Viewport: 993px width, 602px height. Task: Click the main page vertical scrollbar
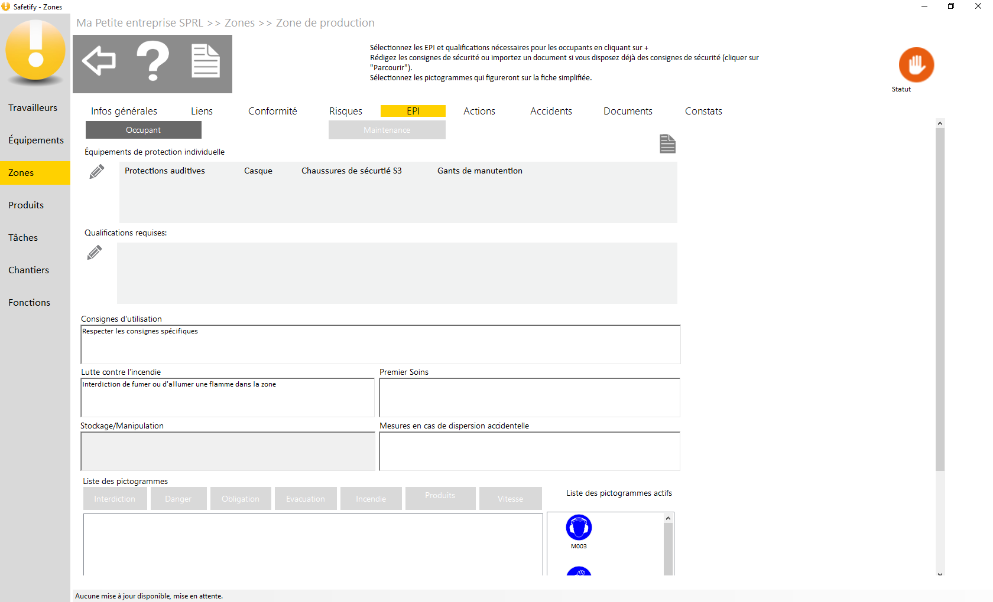click(x=940, y=300)
